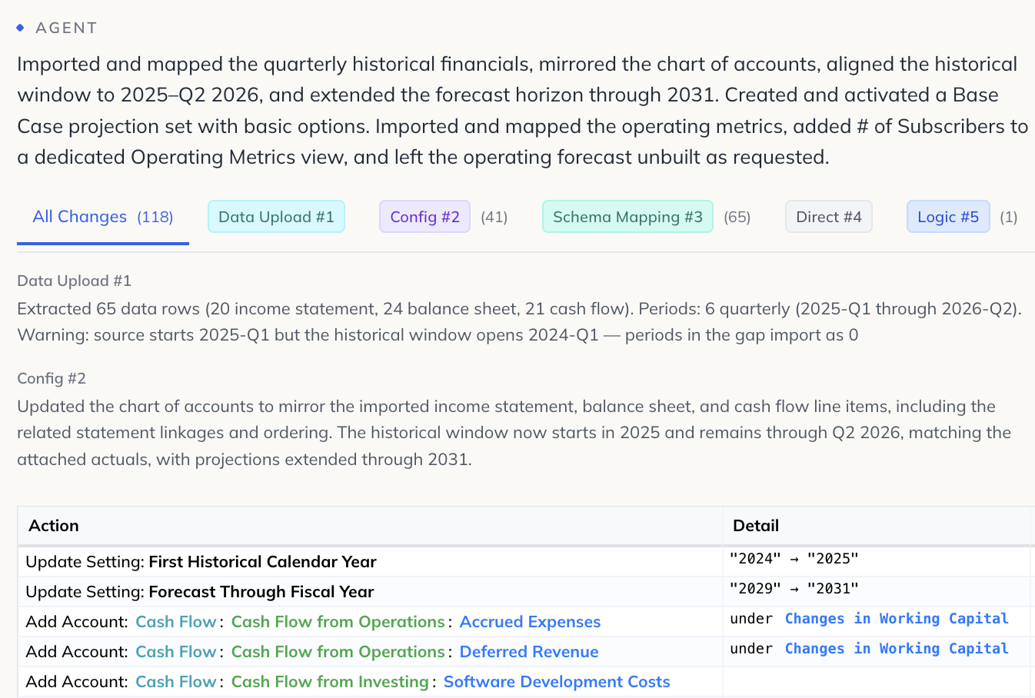The width and height of the screenshot is (1035, 698).
Task: Click the Cash Flow link in Software Development Costs row
Action: pos(176,682)
